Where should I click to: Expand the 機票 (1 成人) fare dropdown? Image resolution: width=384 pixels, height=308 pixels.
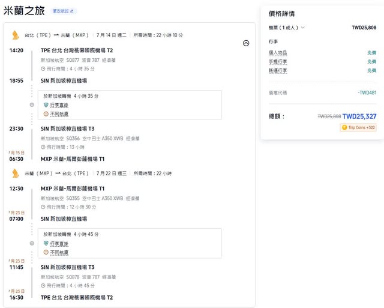(287, 28)
